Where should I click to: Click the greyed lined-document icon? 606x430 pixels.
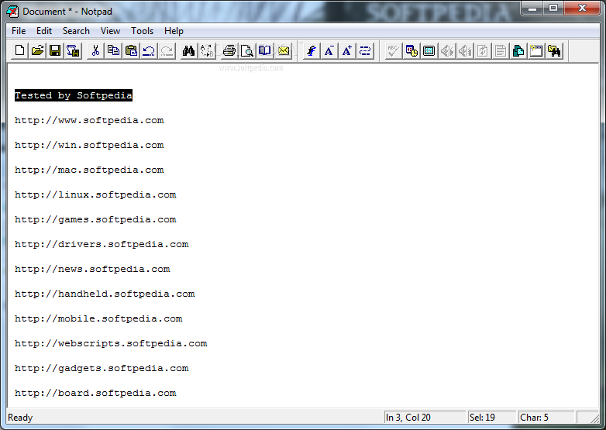tap(500, 50)
